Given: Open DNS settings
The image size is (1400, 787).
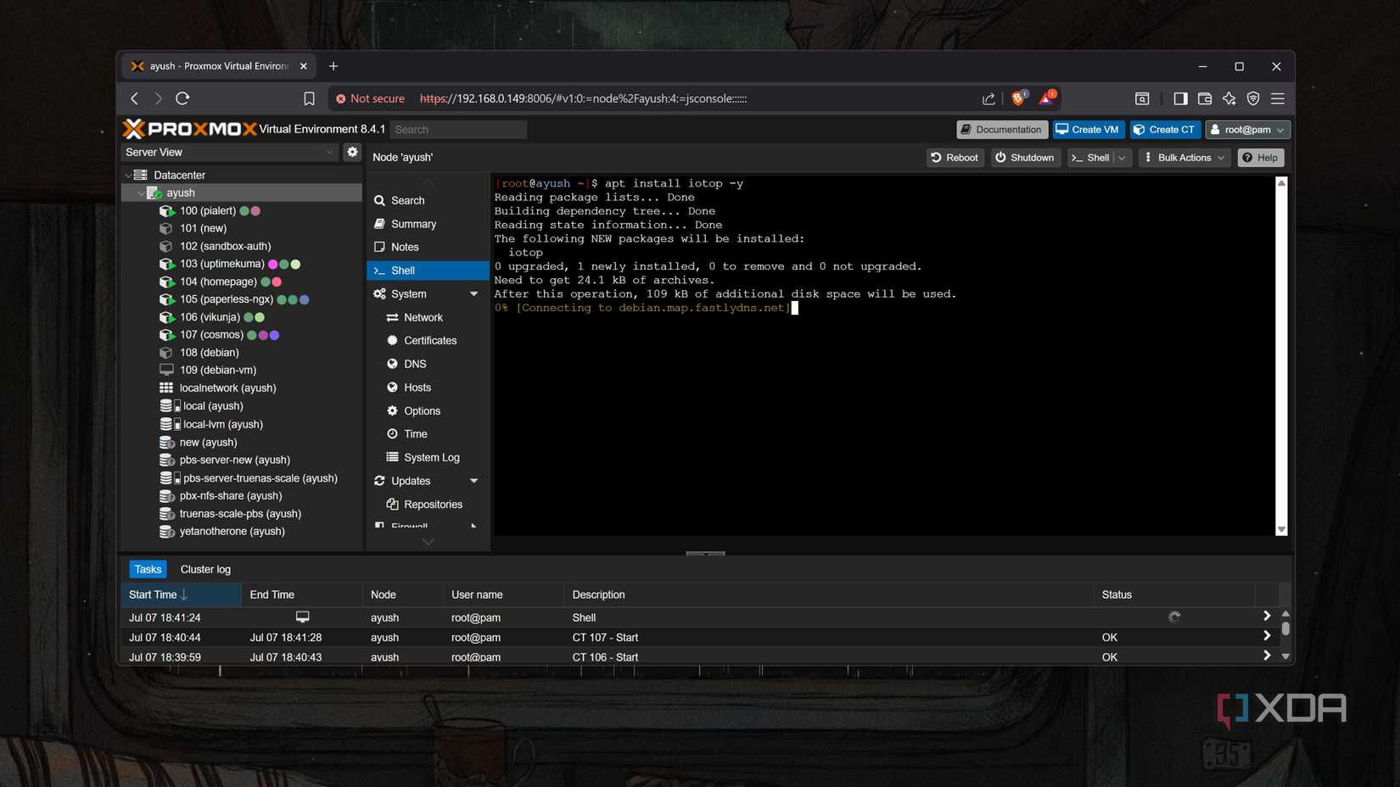Looking at the screenshot, I should [x=415, y=363].
